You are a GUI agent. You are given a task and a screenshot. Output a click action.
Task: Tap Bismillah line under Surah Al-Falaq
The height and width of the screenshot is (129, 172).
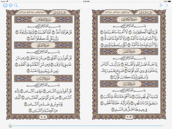43,52
